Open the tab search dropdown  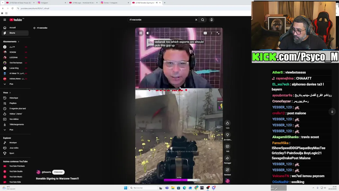[2, 3]
